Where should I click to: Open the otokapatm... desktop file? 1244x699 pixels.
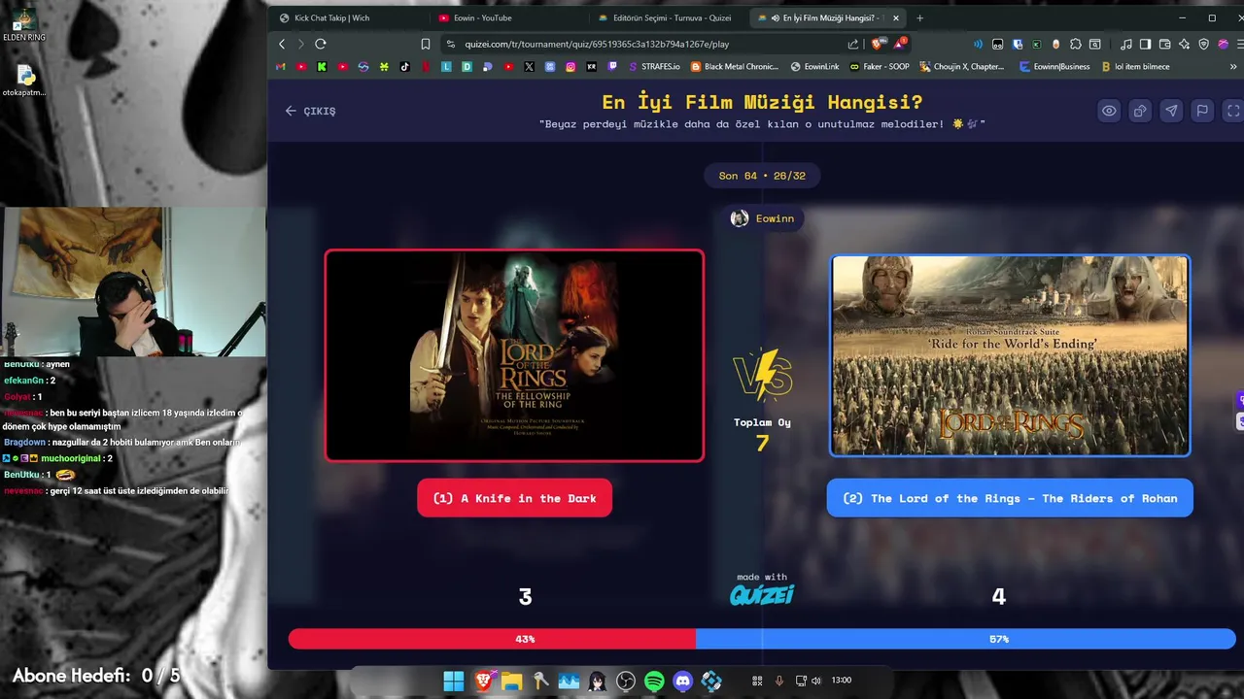(24, 82)
